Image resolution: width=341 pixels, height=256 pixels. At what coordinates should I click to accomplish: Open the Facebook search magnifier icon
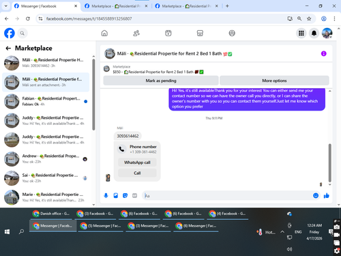22,33
